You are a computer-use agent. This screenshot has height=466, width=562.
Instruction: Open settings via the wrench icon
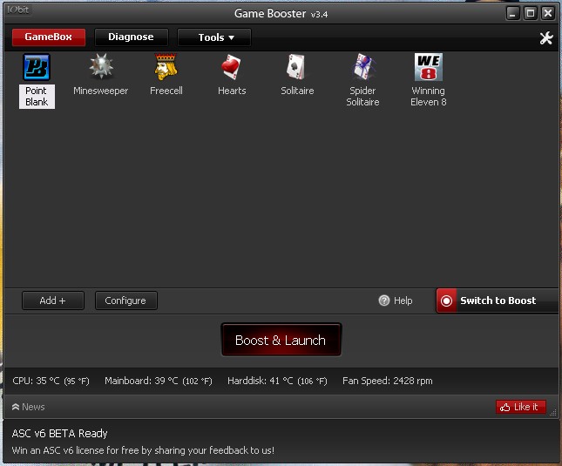coord(546,37)
